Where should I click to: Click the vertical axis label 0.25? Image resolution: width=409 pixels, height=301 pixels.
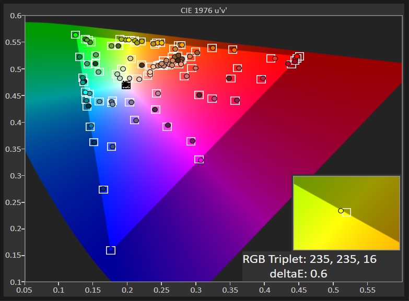tap(14, 202)
